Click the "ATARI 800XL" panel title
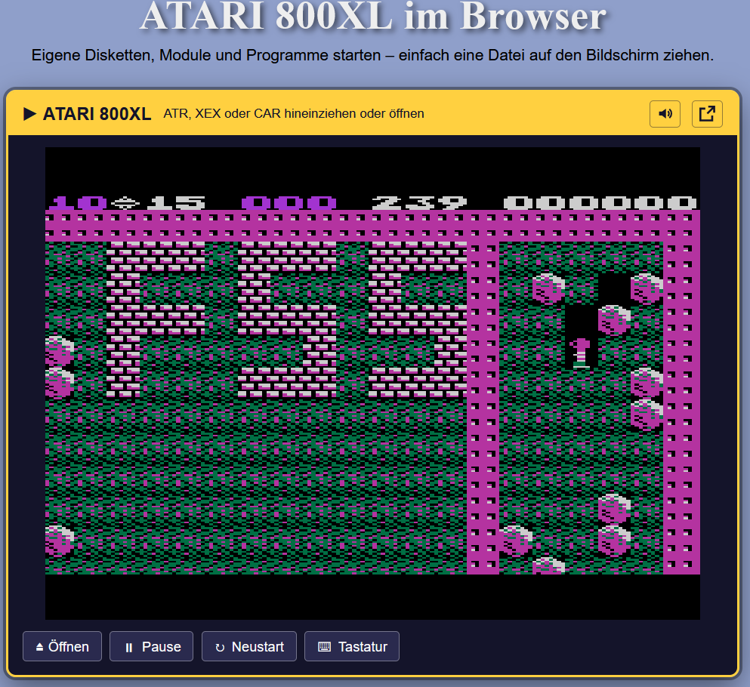The image size is (750, 687). 97,114
